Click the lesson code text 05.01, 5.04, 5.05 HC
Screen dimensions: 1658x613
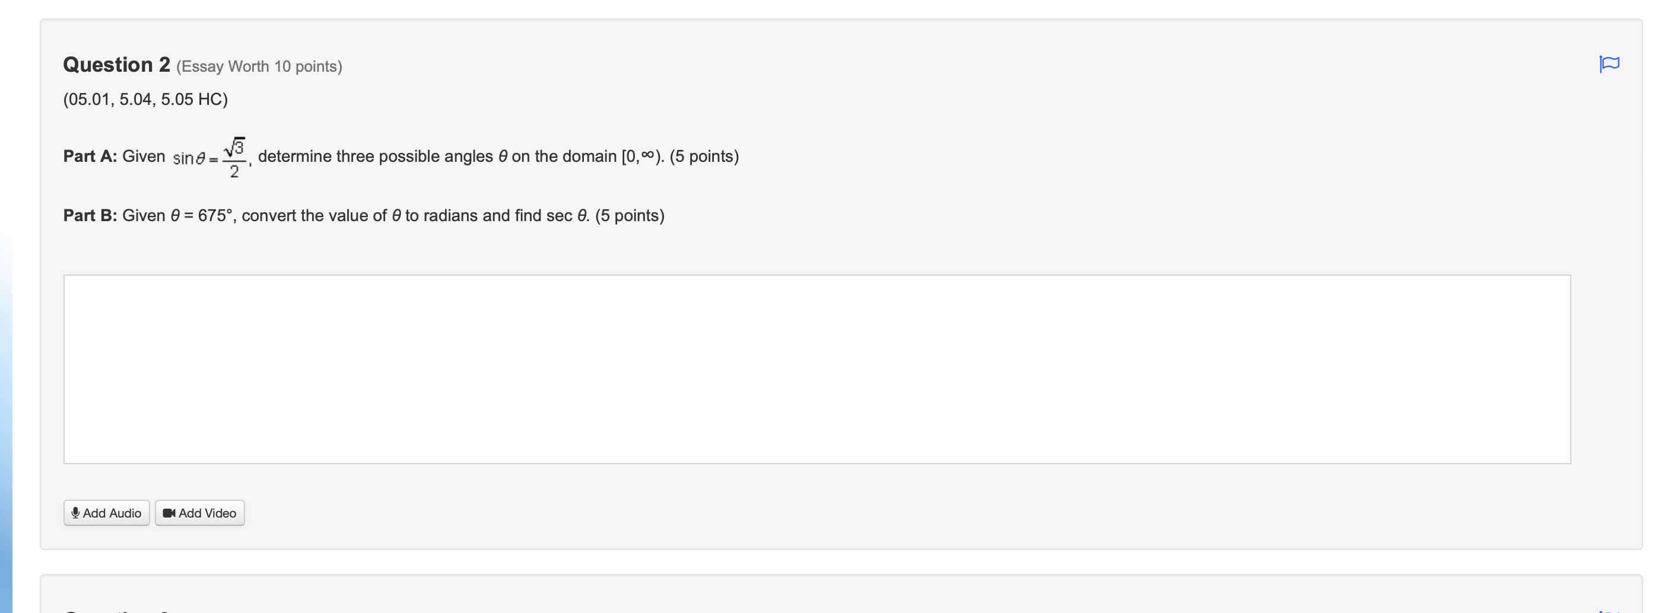(x=145, y=99)
